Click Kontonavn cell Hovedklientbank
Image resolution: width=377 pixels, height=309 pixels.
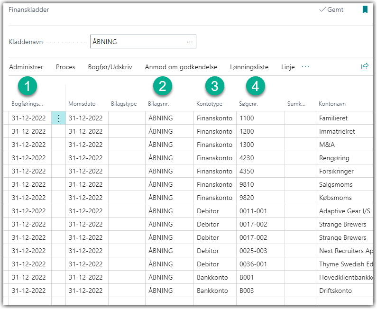(x=345, y=277)
